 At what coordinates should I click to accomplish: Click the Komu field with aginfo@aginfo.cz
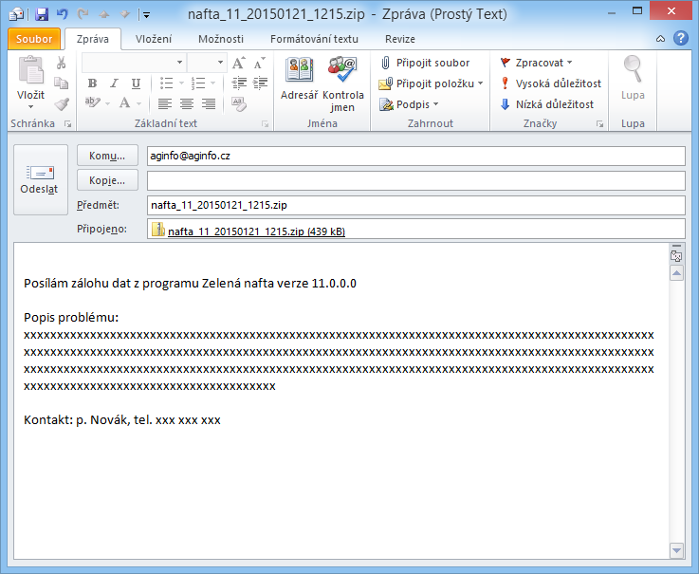[416, 157]
